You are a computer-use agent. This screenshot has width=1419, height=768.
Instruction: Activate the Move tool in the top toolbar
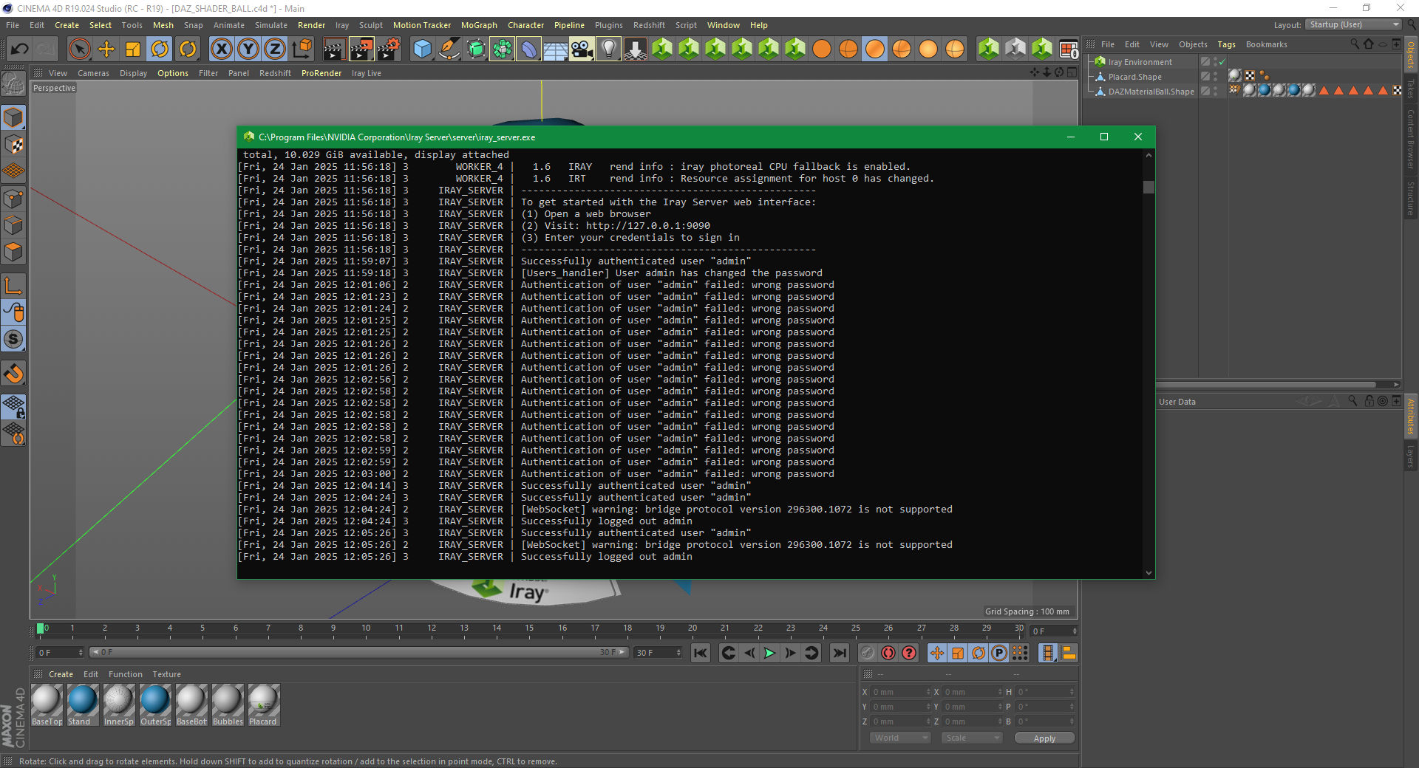(x=106, y=49)
